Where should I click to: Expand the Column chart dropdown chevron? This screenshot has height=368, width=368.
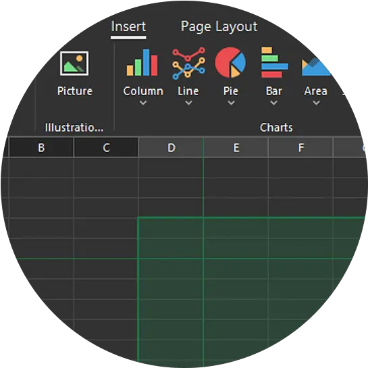[143, 103]
